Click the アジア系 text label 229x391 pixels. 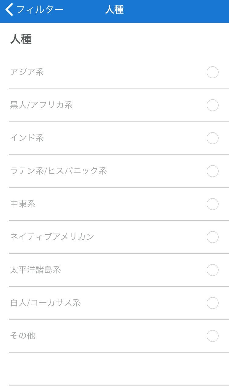coord(27,72)
